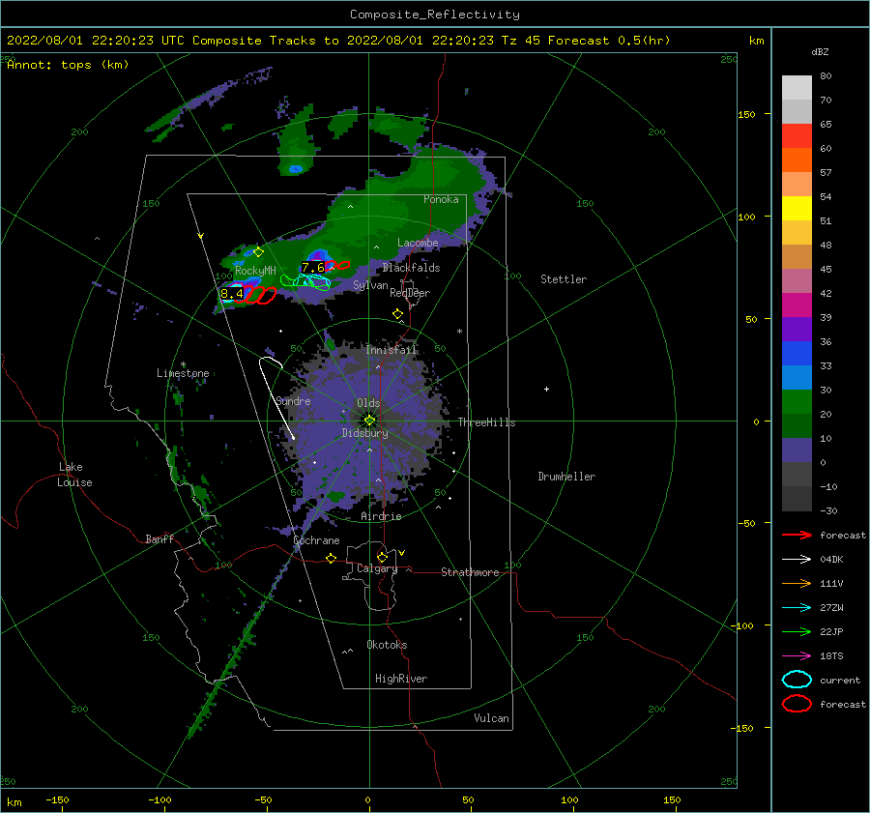The width and height of the screenshot is (870, 813).
Task: Click the cyan 27ZW arrow legend icon
Action: [x=797, y=608]
